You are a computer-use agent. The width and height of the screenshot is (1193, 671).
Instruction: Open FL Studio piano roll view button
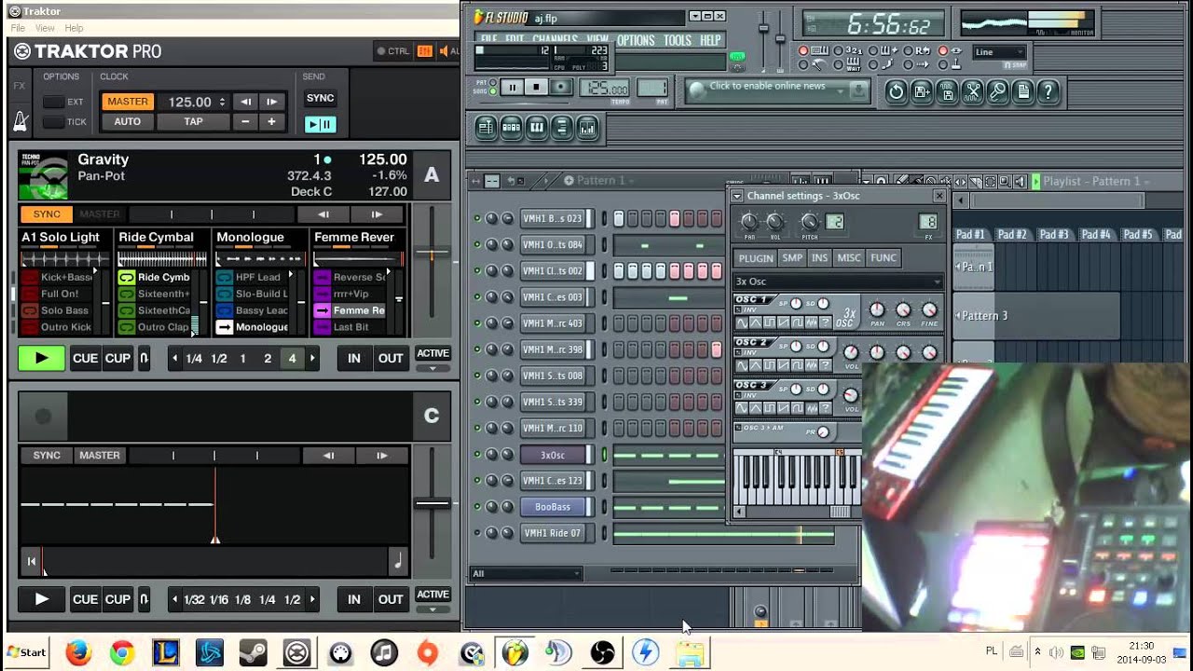click(536, 128)
